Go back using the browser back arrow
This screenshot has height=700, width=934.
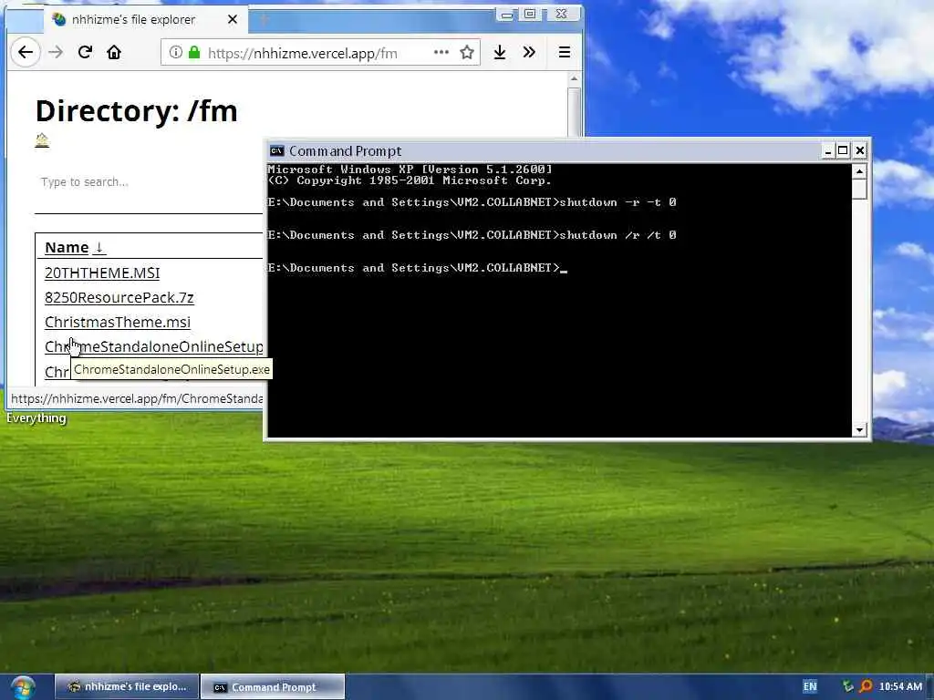tap(25, 53)
